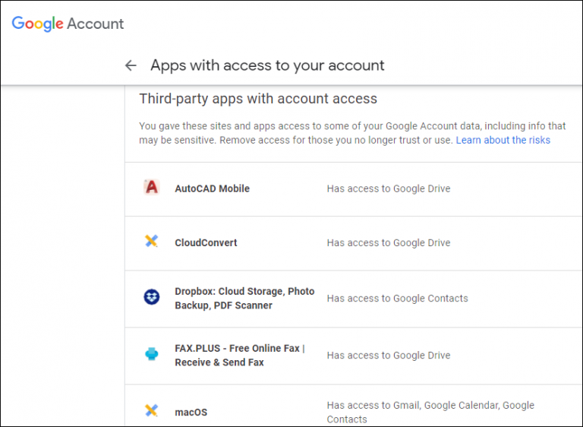Click AutoCAD's Has access to Google Drive text

click(x=389, y=188)
